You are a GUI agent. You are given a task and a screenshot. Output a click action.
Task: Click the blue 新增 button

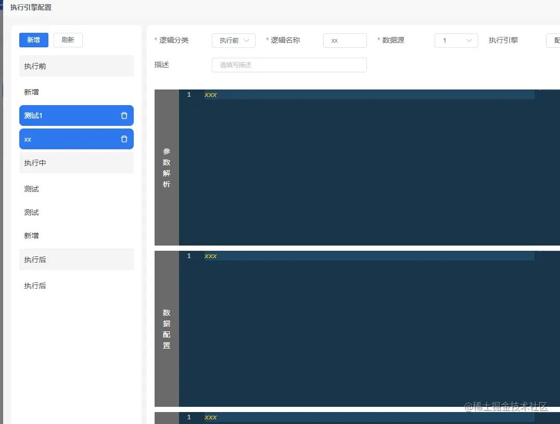pyautogui.click(x=34, y=40)
